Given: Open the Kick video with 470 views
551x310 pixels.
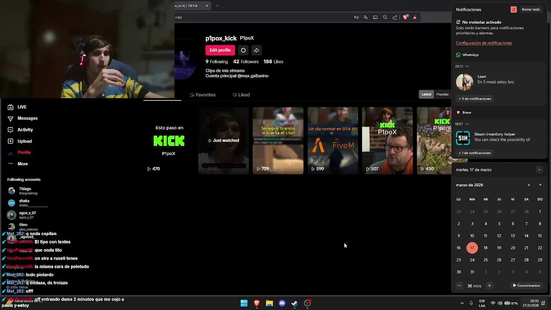Looking at the screenshot, I should 169,140.
